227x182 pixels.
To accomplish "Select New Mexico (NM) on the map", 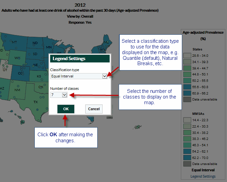I will coord(17,90).
